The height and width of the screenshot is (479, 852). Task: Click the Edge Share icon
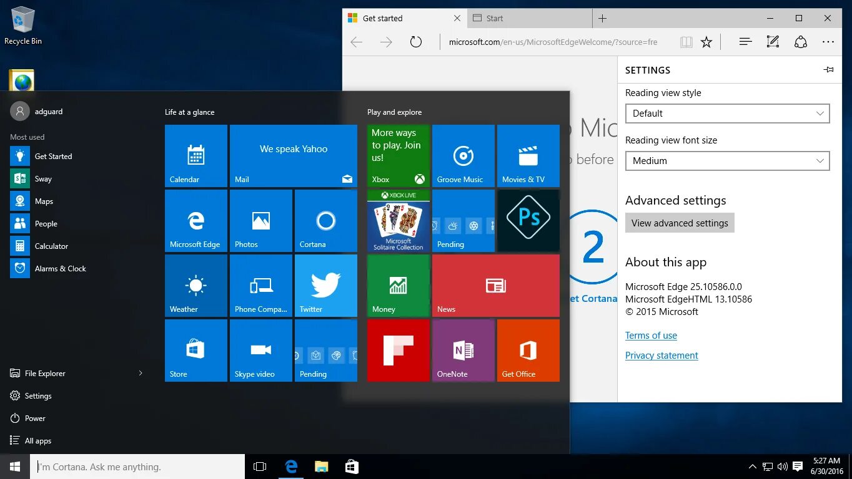click(x=801, y=42)
